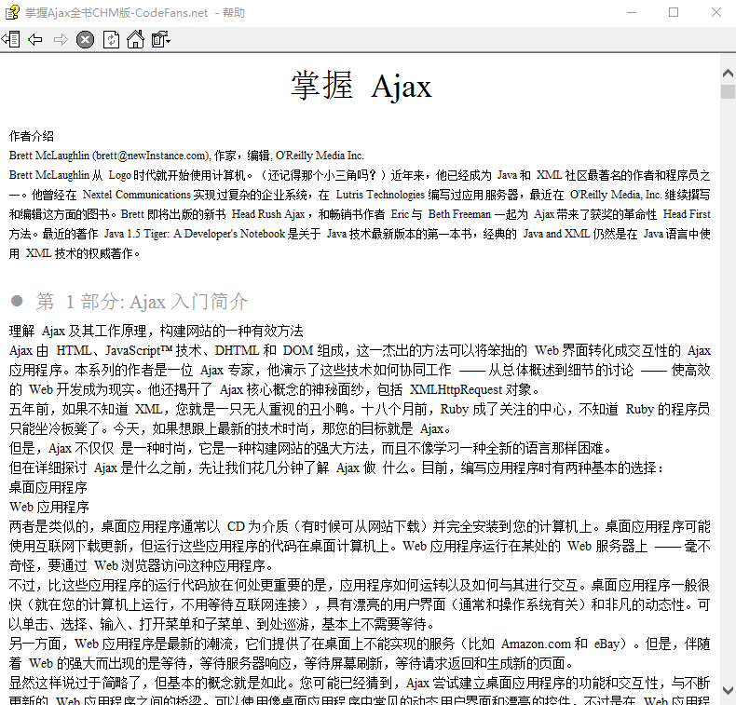The height and width of the screenshot is (705, 736).
Task: Click the heading "第 1 部分: Ajax 入门简介"
Action: [x=142, y=302]
